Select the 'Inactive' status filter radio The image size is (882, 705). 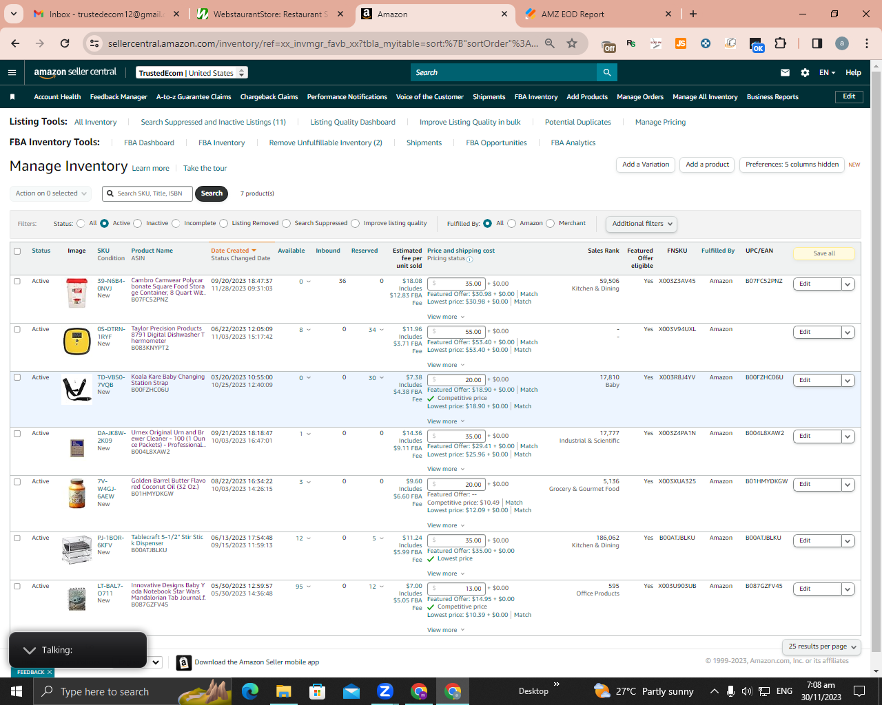[138, 223]
